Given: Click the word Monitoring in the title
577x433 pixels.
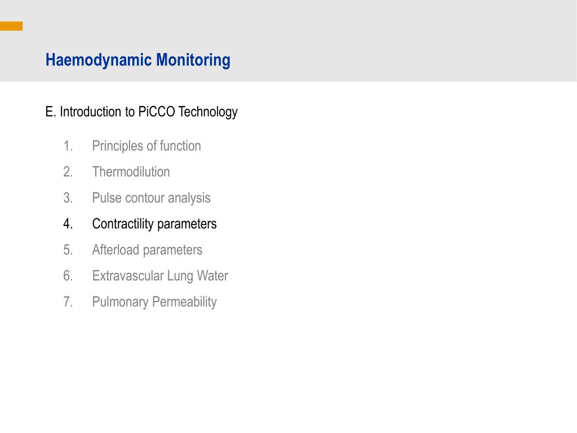Looking at the screenshot, I should [x=193, y=60].
